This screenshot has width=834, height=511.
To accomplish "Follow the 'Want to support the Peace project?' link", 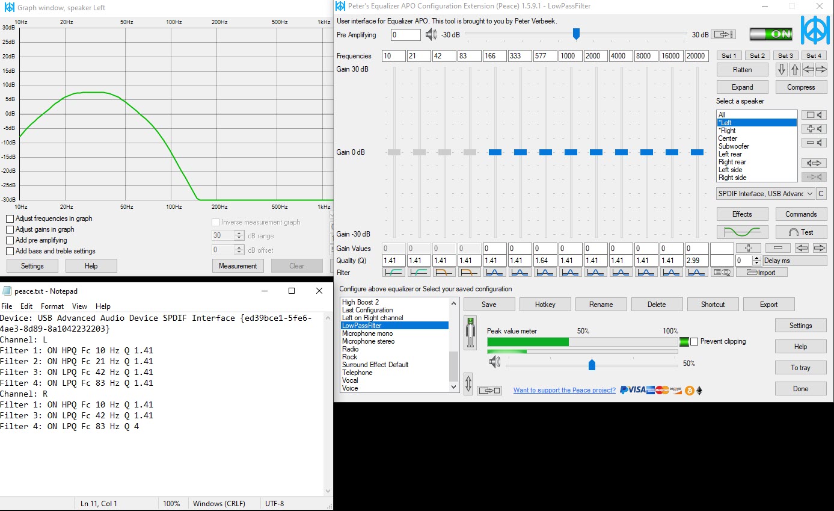I will tap(565, 390).
